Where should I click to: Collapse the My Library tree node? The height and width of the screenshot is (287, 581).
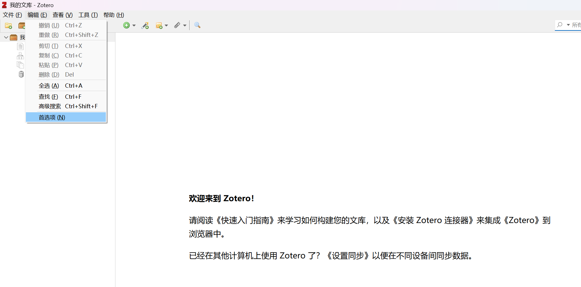6,37
